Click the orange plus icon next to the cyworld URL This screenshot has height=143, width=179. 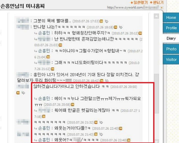(x=162, y=8)
